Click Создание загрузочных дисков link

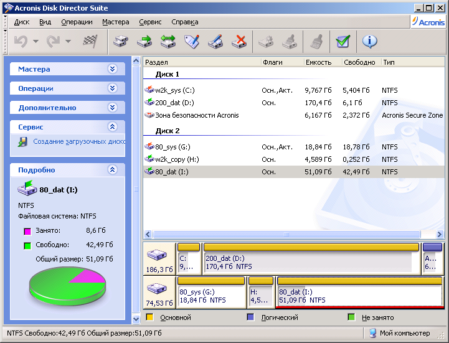point(79,141)
